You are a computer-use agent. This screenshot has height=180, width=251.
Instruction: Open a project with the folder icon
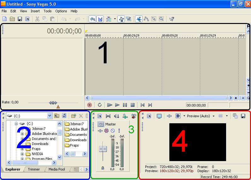click(12, 19)
